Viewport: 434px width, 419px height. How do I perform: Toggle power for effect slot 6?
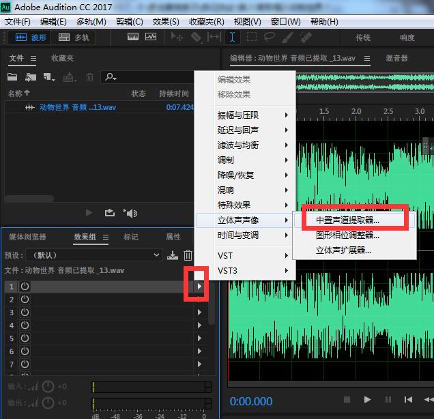click(25, 351)
